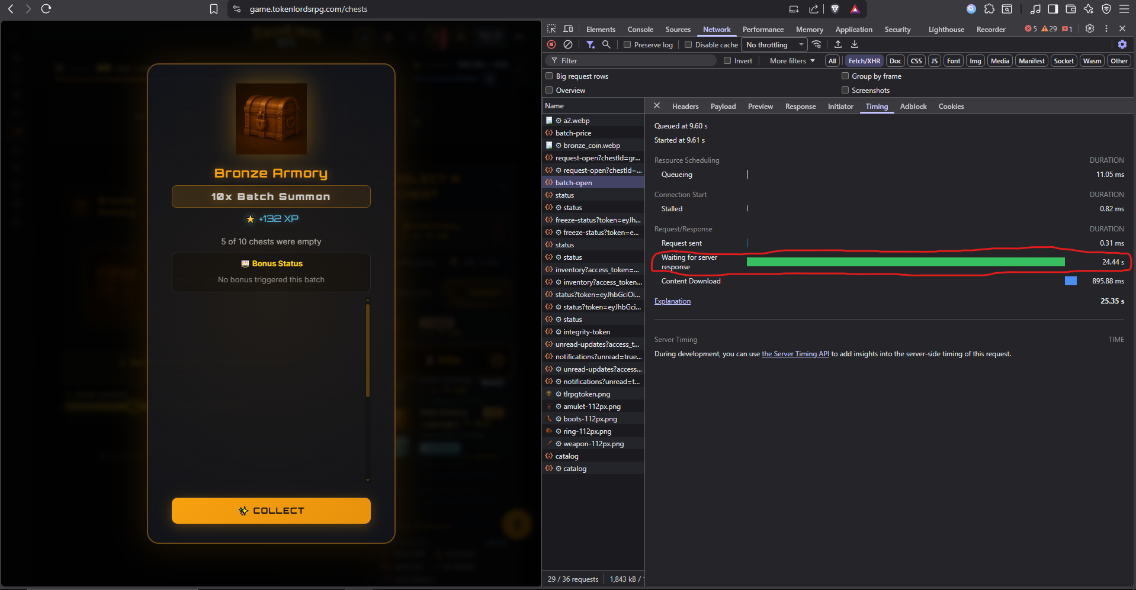Clear the network log
This screenshot has width=1136, height=590.
point(568,44)
